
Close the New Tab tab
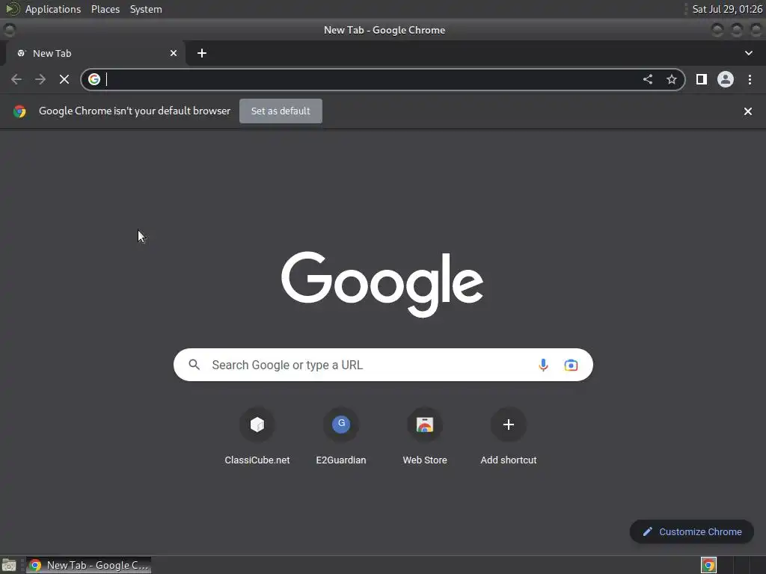coord(174,53)
